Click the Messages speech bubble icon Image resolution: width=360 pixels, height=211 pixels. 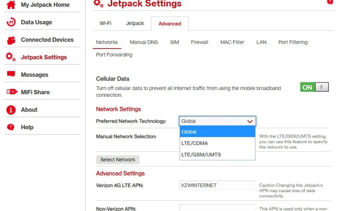11,74
